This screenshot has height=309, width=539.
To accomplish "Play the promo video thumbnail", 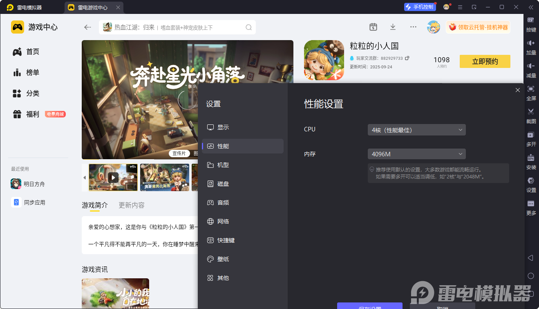I will [x=113, y=177].
